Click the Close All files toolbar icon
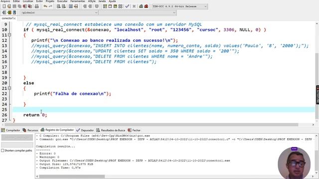 pyautogui.click(x=30, y=6)
